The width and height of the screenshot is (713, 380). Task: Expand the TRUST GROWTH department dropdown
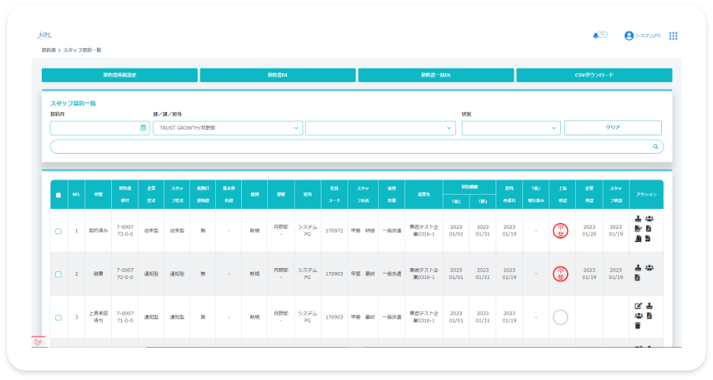227,128
